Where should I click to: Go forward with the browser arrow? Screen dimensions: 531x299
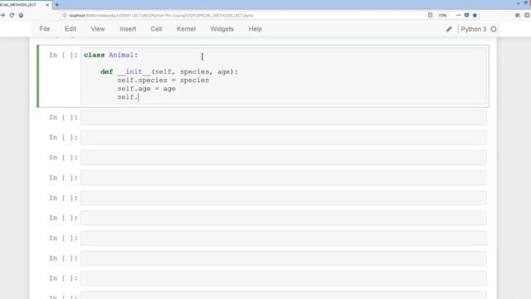pos(2,15)
